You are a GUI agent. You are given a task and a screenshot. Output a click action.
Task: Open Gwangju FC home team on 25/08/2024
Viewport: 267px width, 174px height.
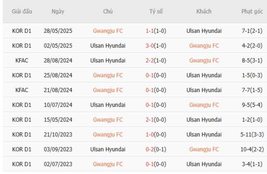click(x=108, y=75)
